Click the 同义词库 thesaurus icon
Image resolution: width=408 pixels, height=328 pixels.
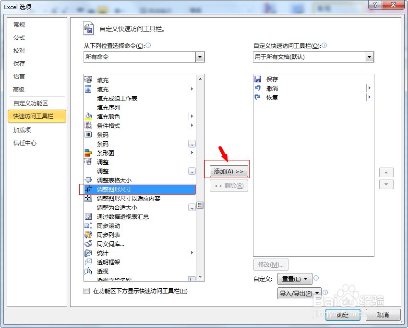88,244
